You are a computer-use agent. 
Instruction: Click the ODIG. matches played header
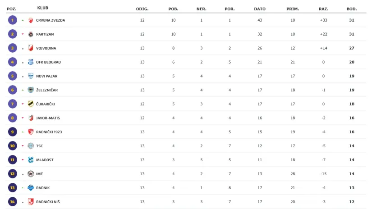coord(142,9)
